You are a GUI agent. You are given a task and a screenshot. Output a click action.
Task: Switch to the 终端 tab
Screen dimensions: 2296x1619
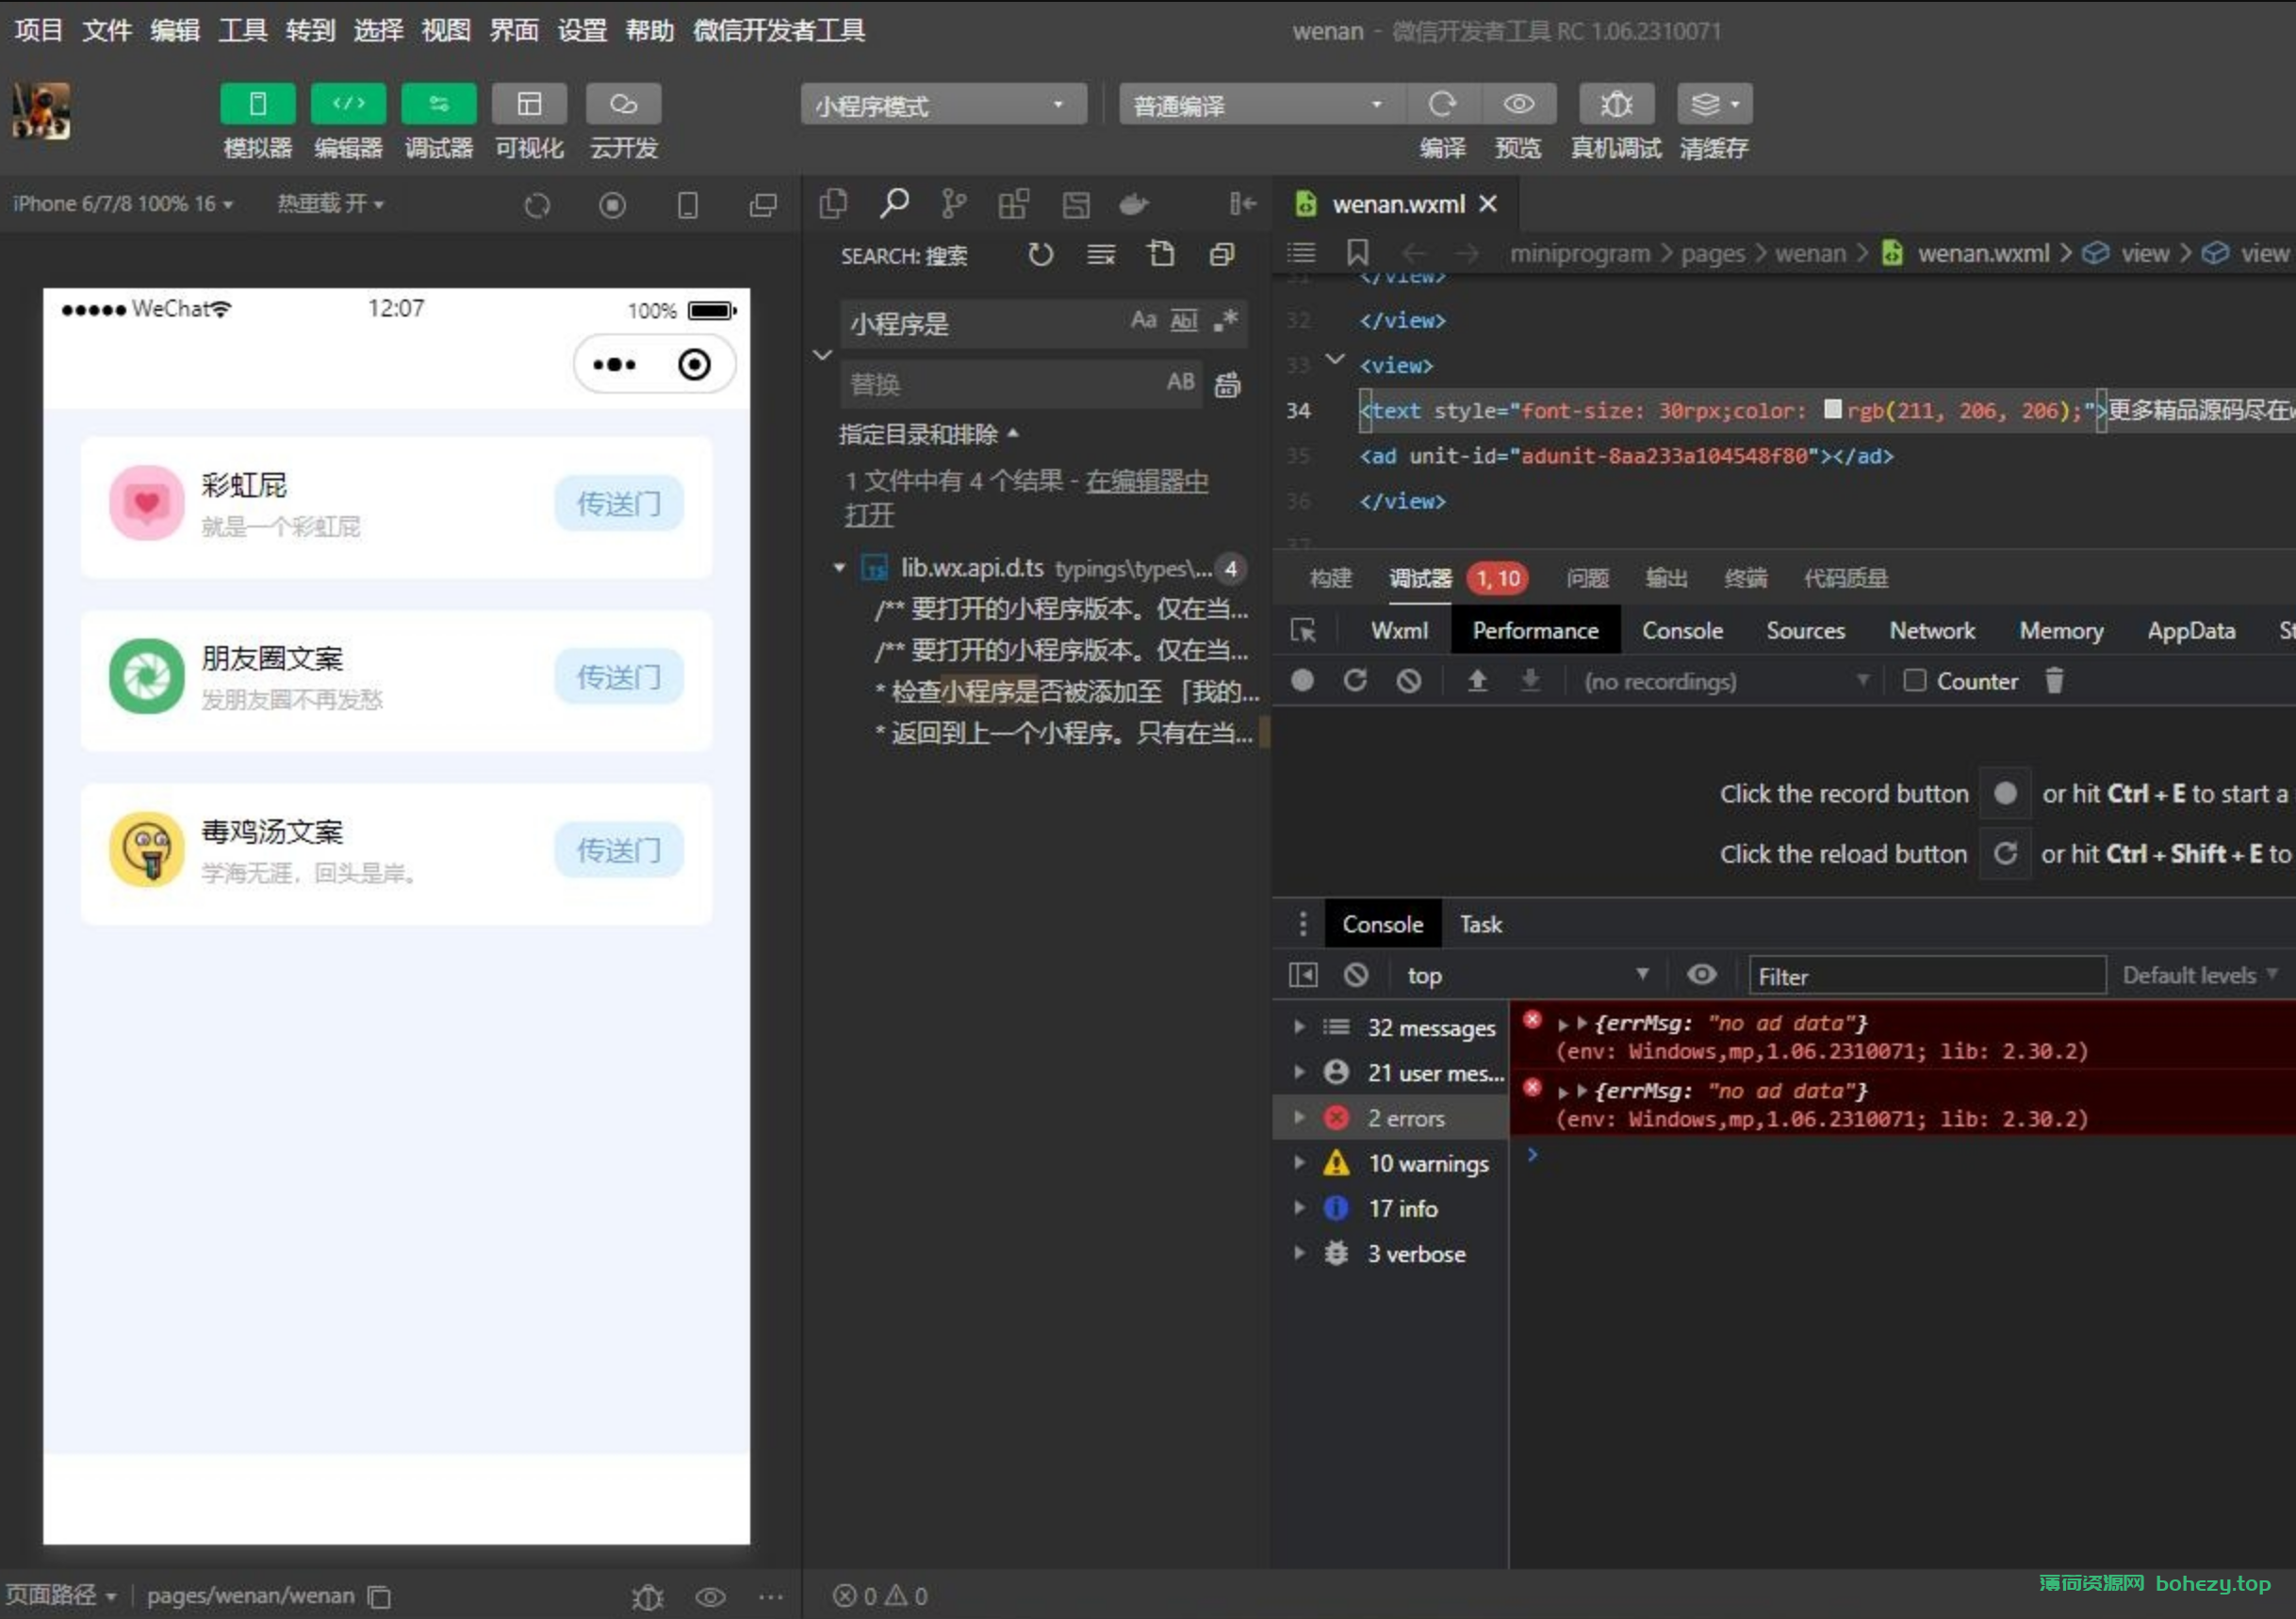[x=1745, y=577]
